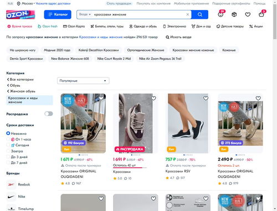Click the location pin icon next to Москва
The height and width of the screenshot is (211, 277).
[x=19, y=3]
